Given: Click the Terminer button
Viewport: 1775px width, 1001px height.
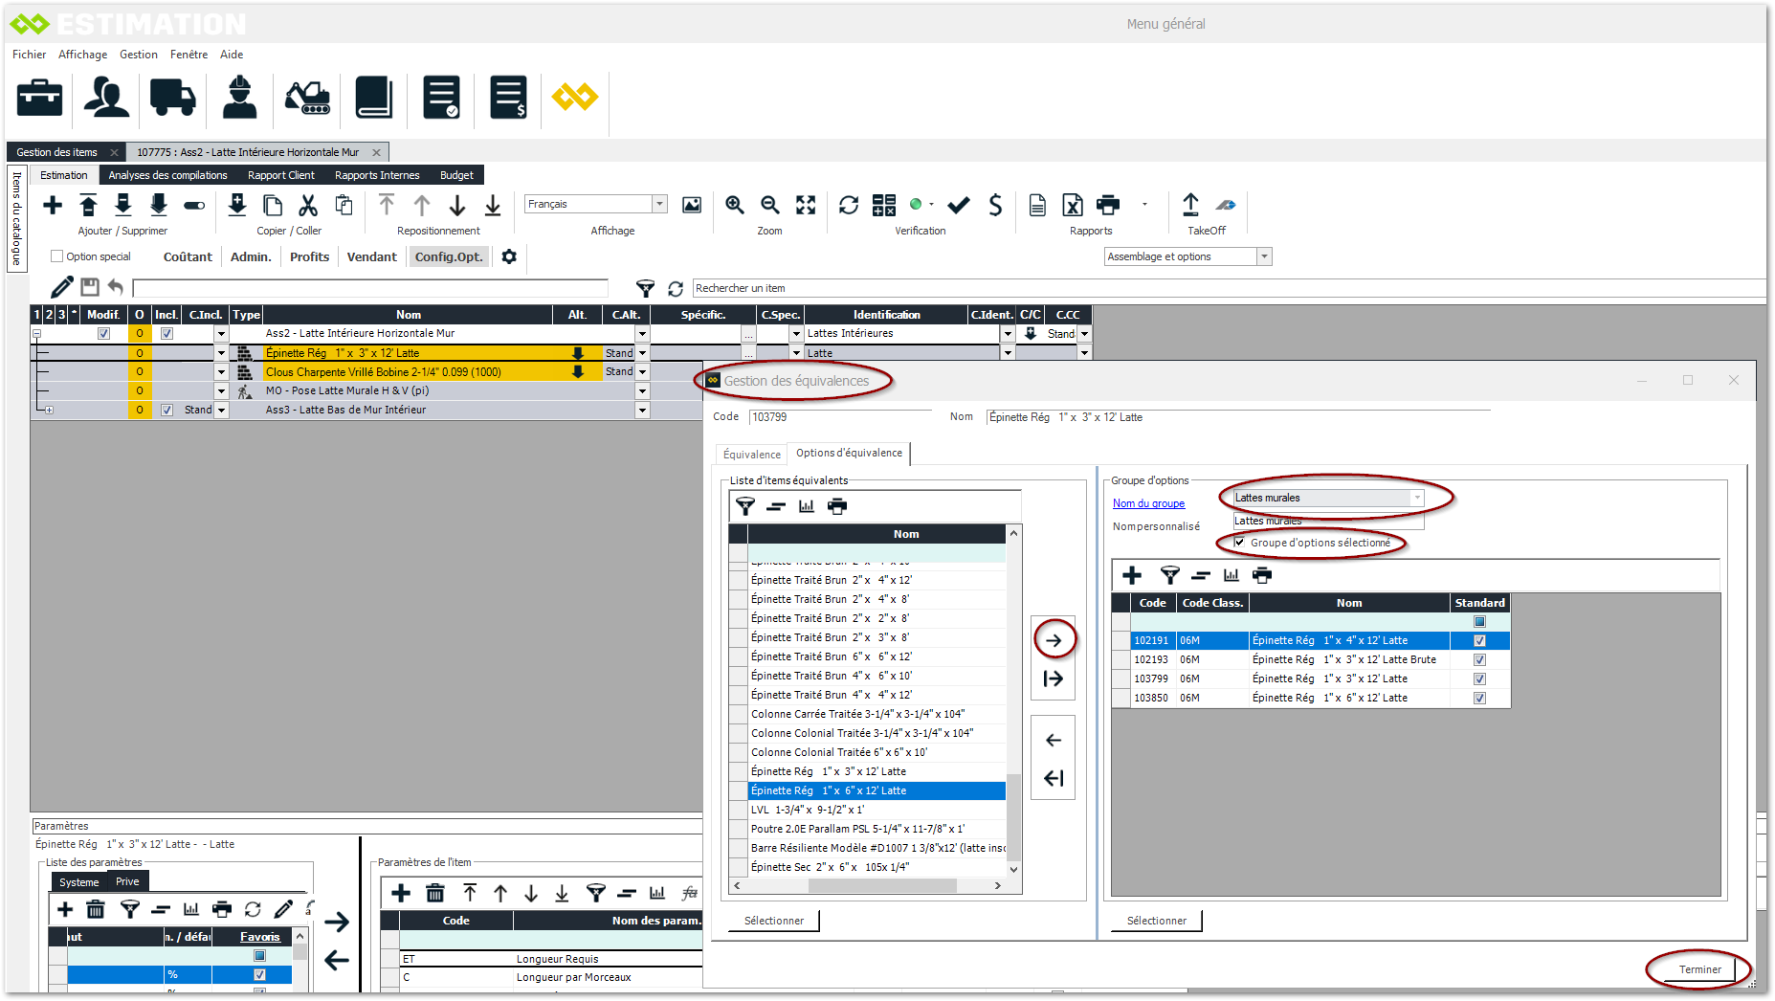Looking at the screenshot, I should click(1699, 969).
